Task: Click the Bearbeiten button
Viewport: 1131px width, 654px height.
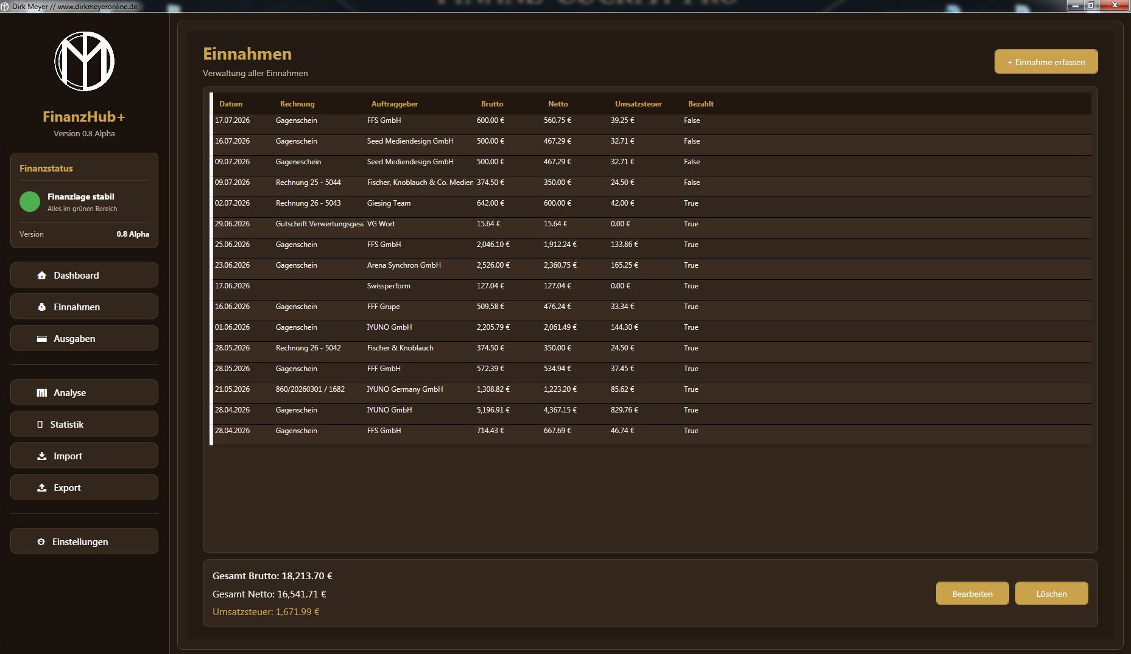Action: pyautogui.click(x=972, y=594)
